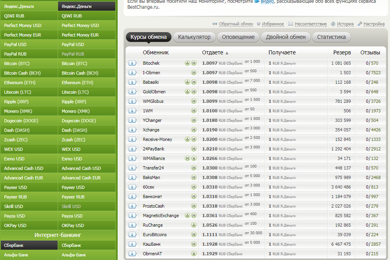Viewport: 390px width, 260px height.
Task: Click the M badge on Xchange row
Action: [x=194, y=130]
